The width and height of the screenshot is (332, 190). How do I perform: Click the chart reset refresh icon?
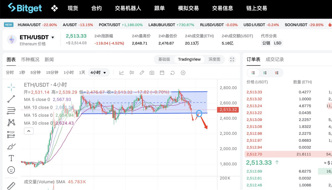[172, 73]
